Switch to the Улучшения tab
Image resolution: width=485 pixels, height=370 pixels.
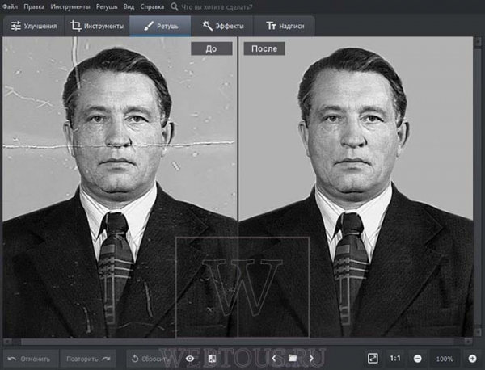click(x=34, y=26)
